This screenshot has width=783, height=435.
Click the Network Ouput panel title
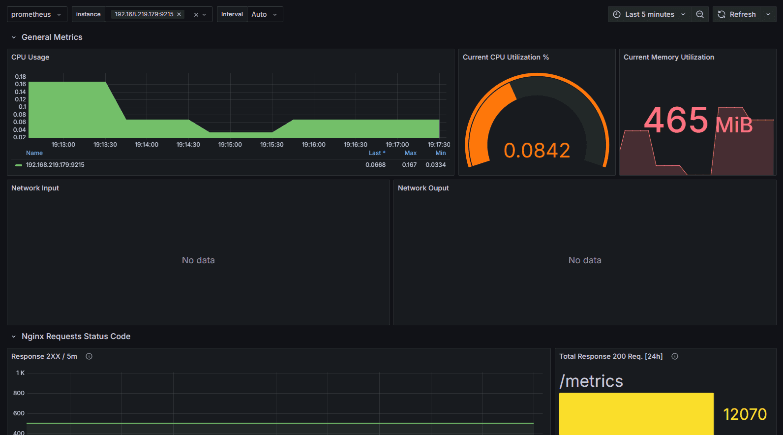coord(423,188)
